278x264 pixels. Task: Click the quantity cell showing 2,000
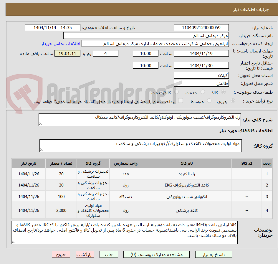(x=61, y=210)
